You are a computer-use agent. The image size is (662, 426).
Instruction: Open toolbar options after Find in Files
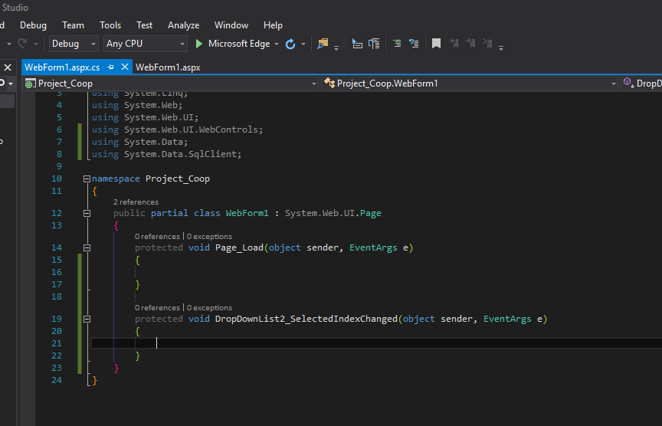336,48
